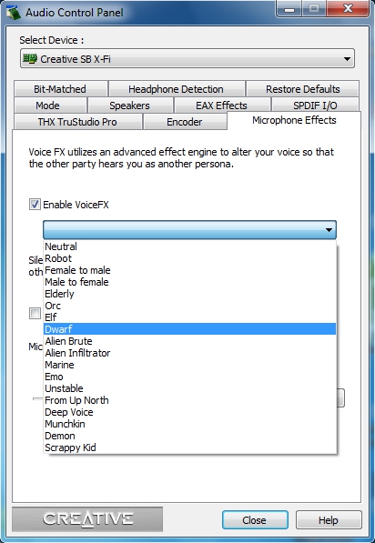This screenshot has width=375, height=543.
Task: Click the sound card icon in Select Device
Action: click(30, 58)
